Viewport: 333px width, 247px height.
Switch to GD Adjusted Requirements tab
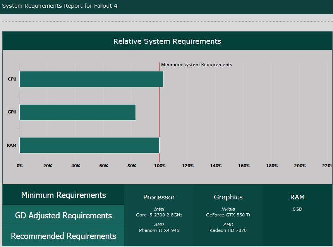pos(63,215)
